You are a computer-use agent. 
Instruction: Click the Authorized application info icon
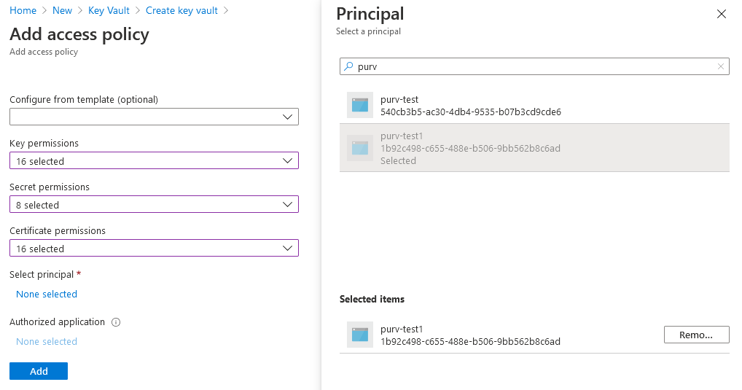[116, 322]
